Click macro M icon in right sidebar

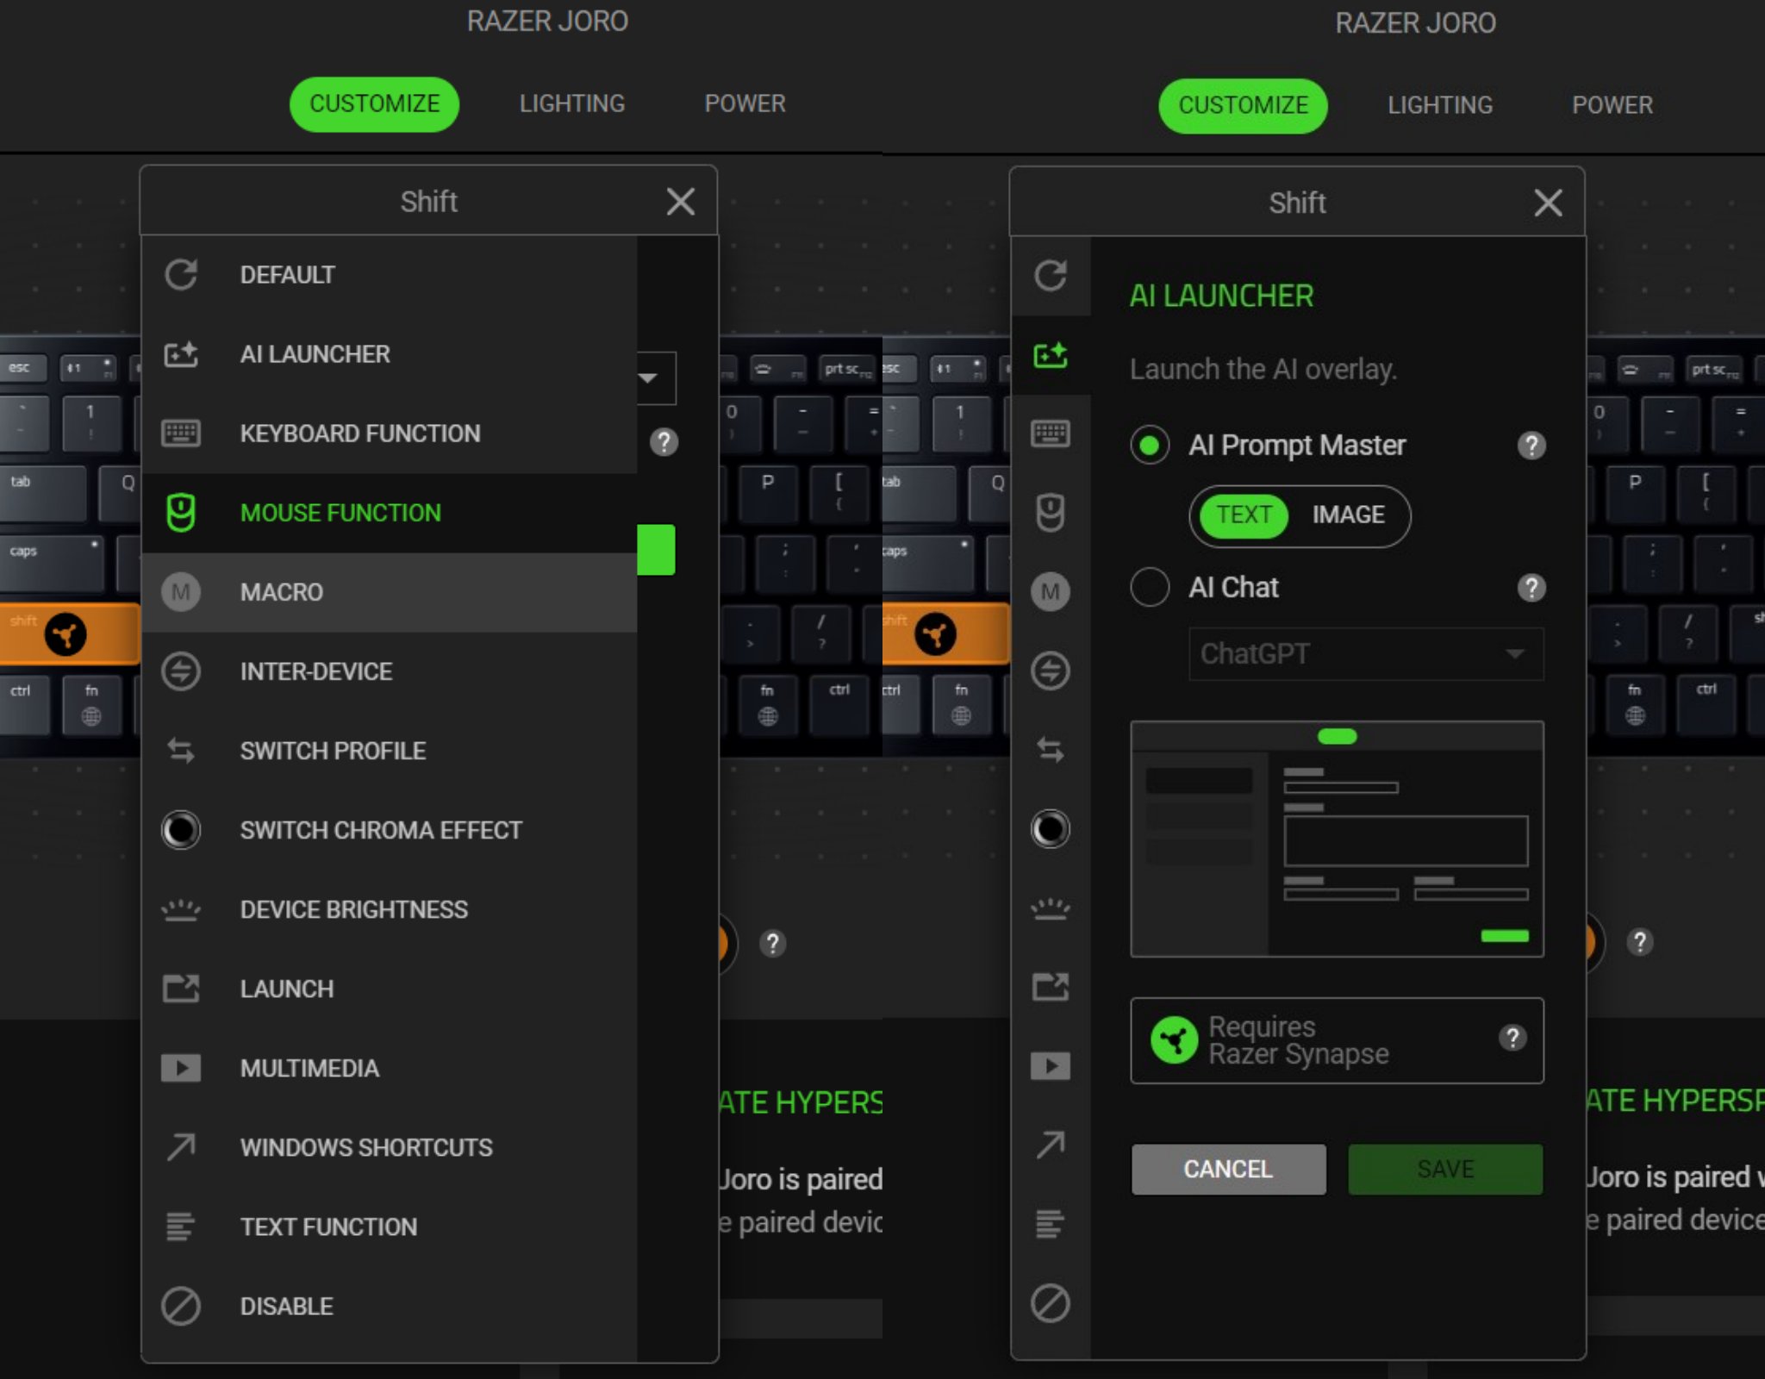coord(1051,592)
